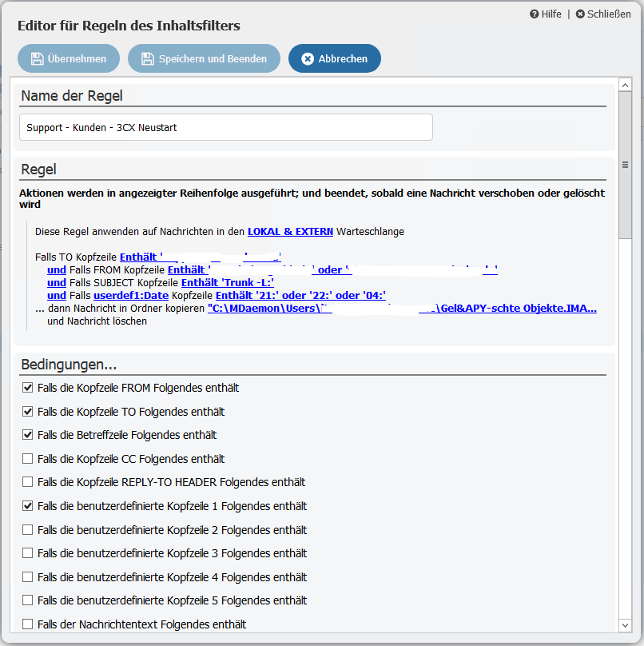The image size is (644, 646).
Task: Enable the REPLY-TO HEADER condition
Action: pos(28,482)
